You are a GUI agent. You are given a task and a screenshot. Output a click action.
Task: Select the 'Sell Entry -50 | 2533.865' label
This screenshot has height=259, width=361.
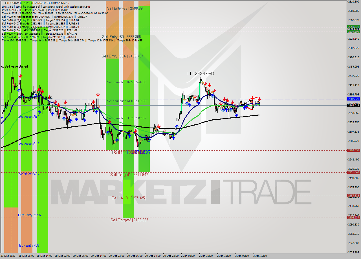click(x=122, y=37)
